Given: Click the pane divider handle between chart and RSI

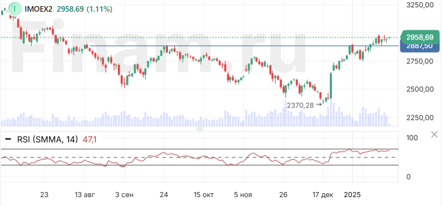Looking at the screenshot, I should pyautogui.click(x=200, y=129).
